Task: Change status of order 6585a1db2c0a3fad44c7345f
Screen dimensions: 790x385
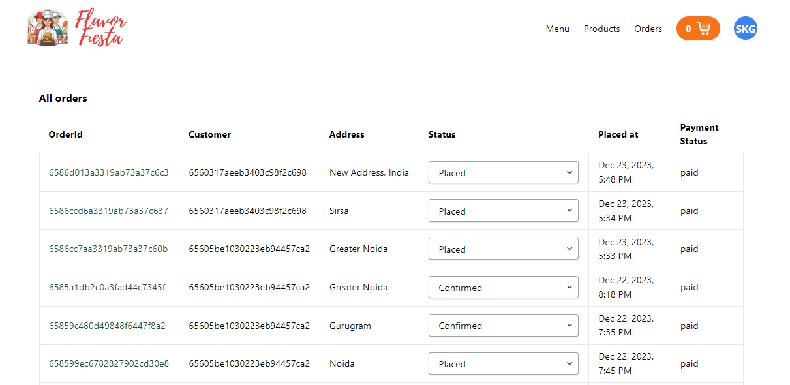Action: 503,287
